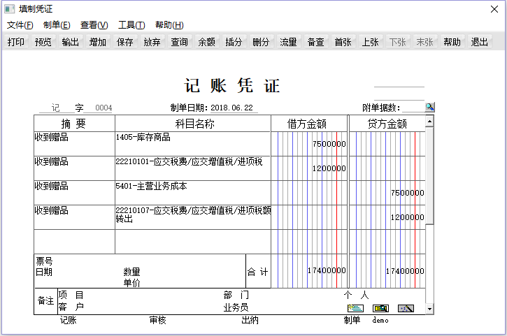Click the 打印 toolbar button
The height and width of the screenshot is (336, 507).
(16, 42)
